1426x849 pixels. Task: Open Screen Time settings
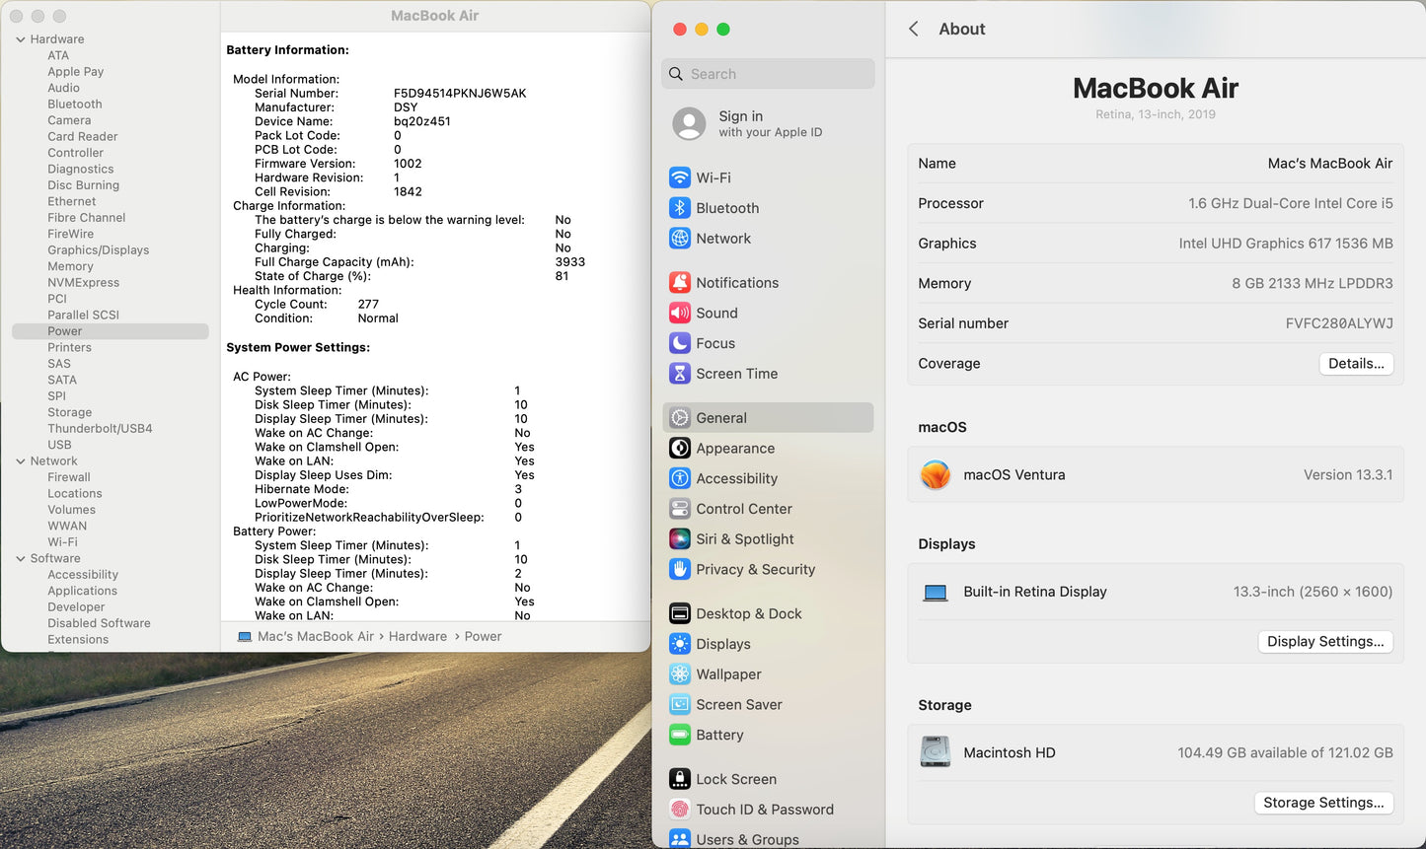pos(734,374)
